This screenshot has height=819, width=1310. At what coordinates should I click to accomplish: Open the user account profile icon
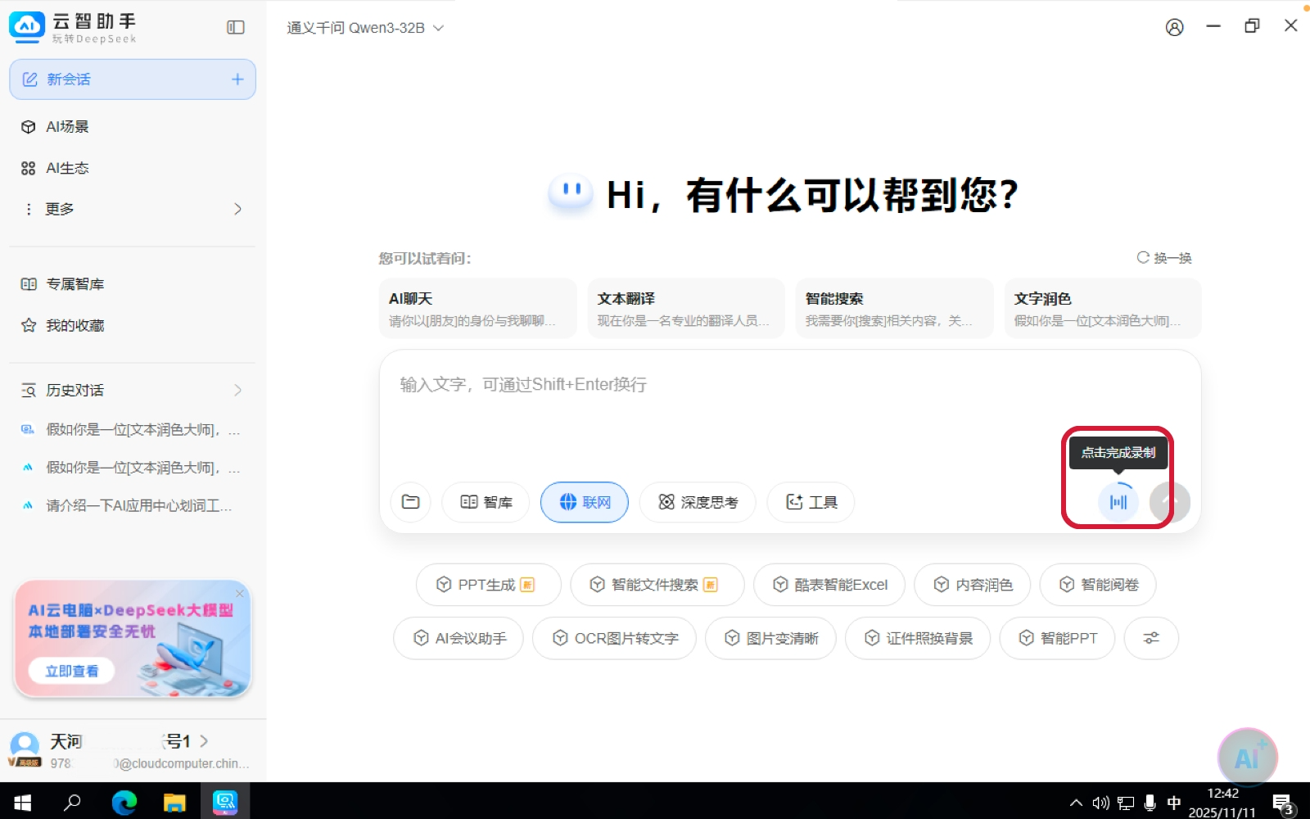(1174, 27)
